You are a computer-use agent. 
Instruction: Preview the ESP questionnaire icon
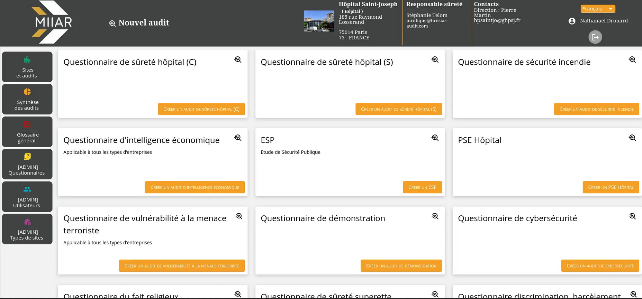click(x=435, y=138)
